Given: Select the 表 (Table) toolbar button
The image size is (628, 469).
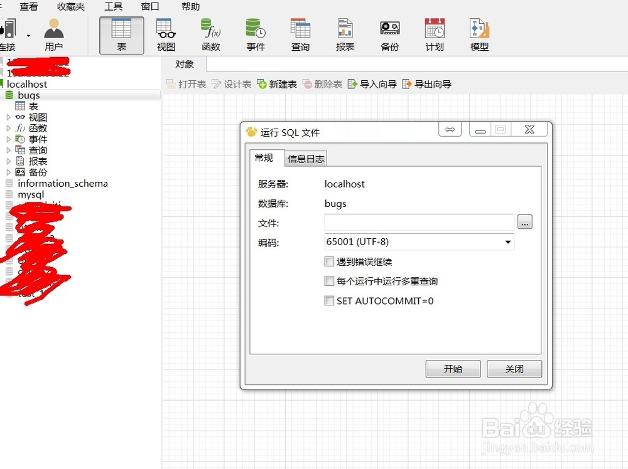Looking at the screenshot, I should pyautogui.click(x=121, y=35).
